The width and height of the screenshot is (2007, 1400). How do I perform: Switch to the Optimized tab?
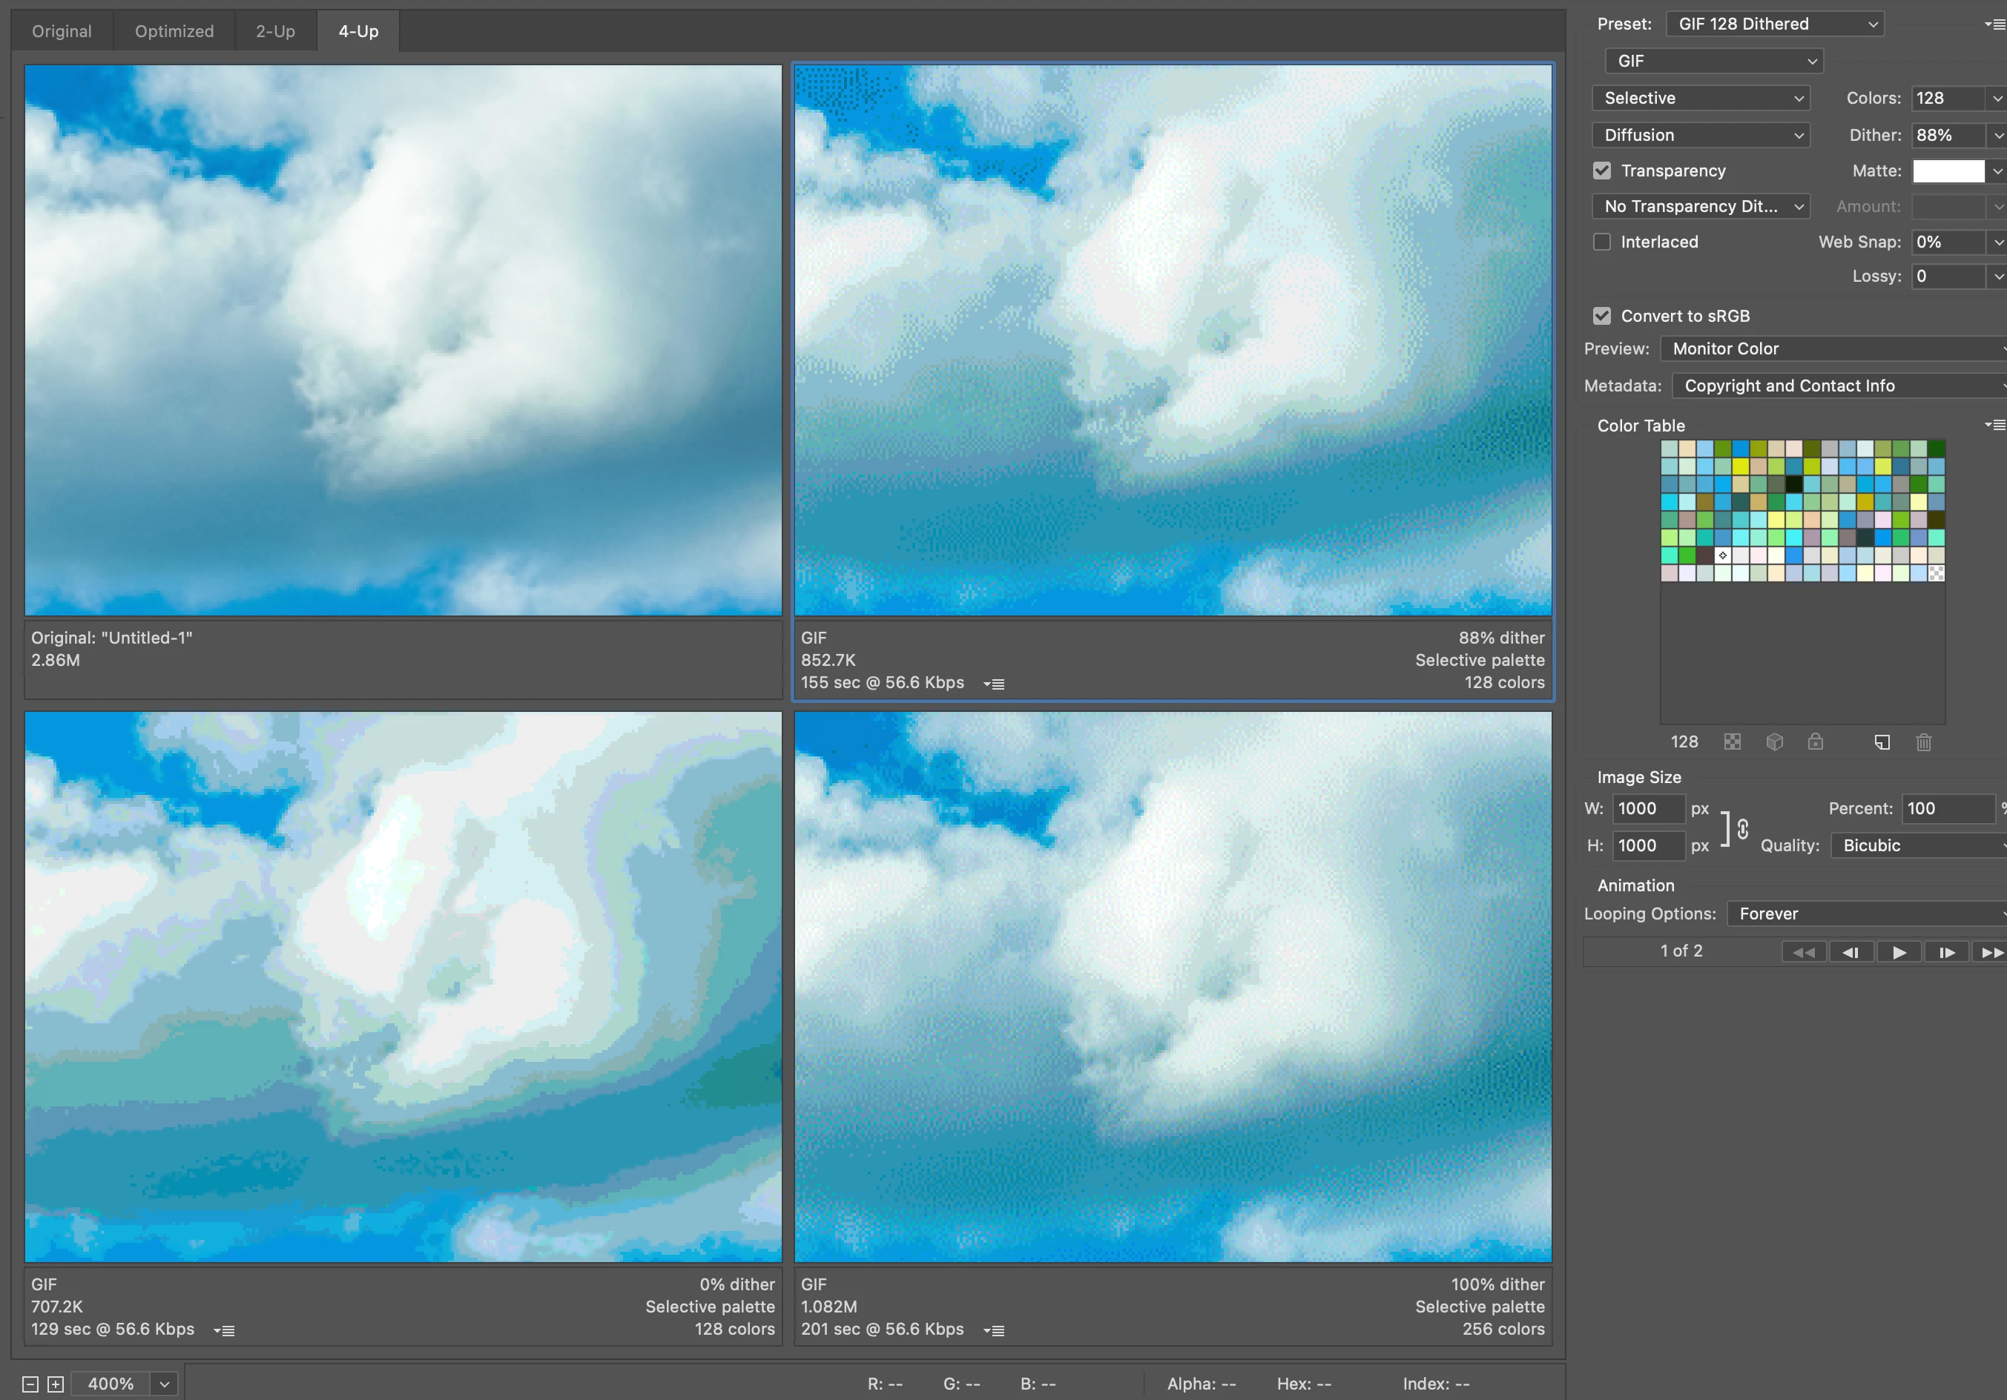coord(174,31)
